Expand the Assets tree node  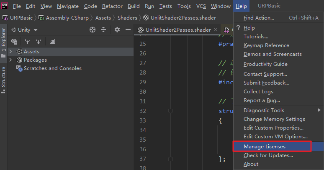click(11, 51)
